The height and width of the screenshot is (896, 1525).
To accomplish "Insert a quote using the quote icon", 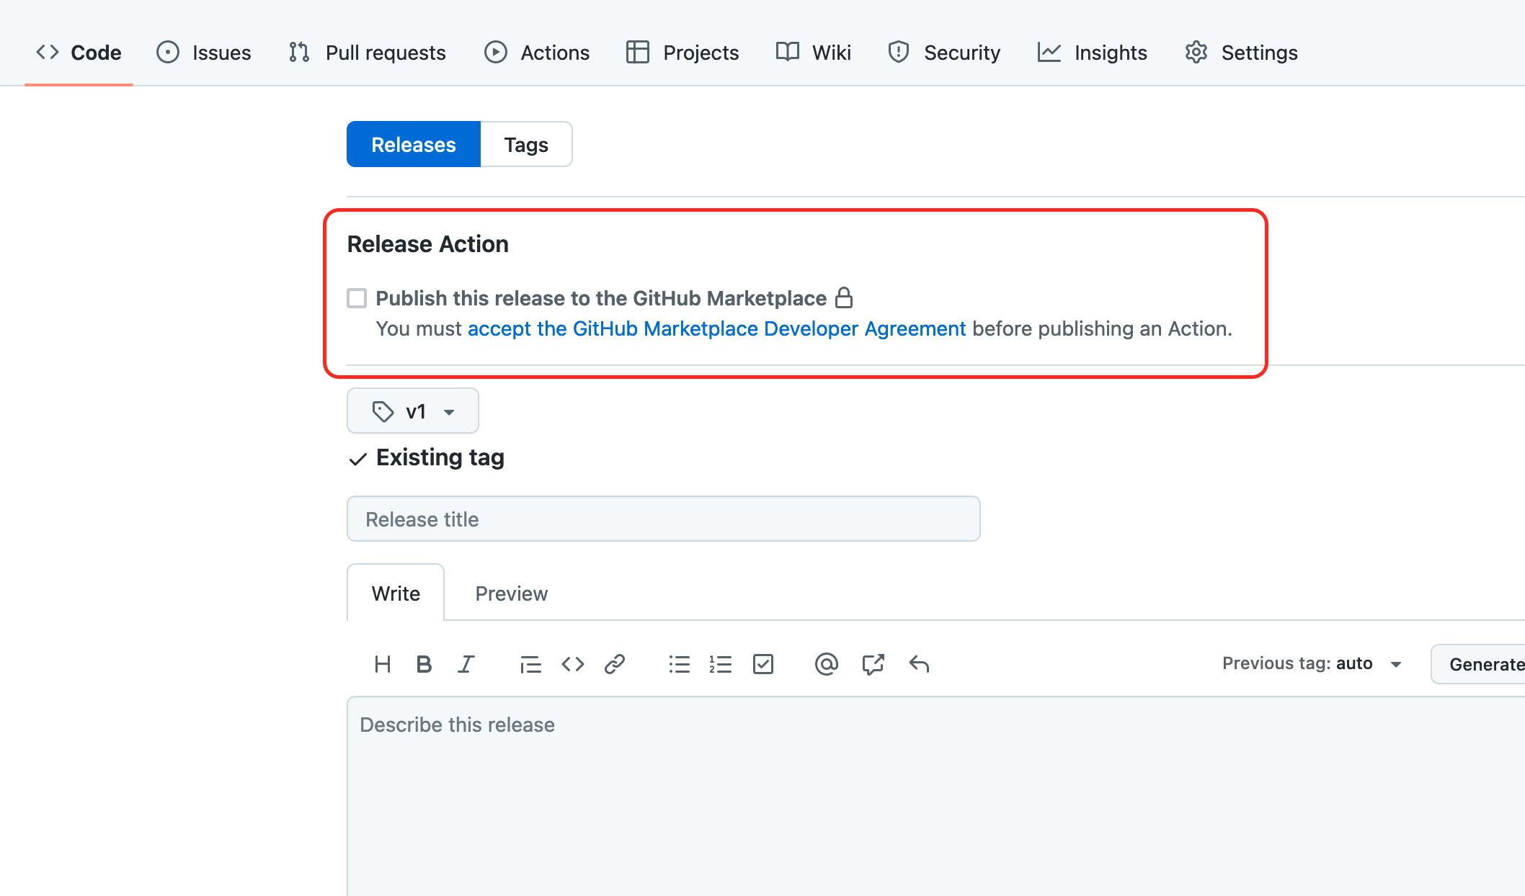I will pyautogui.click(x=530, y=663).
